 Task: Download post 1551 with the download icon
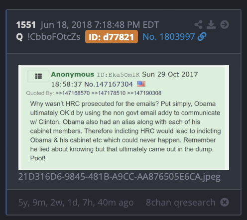click(211, 25)
